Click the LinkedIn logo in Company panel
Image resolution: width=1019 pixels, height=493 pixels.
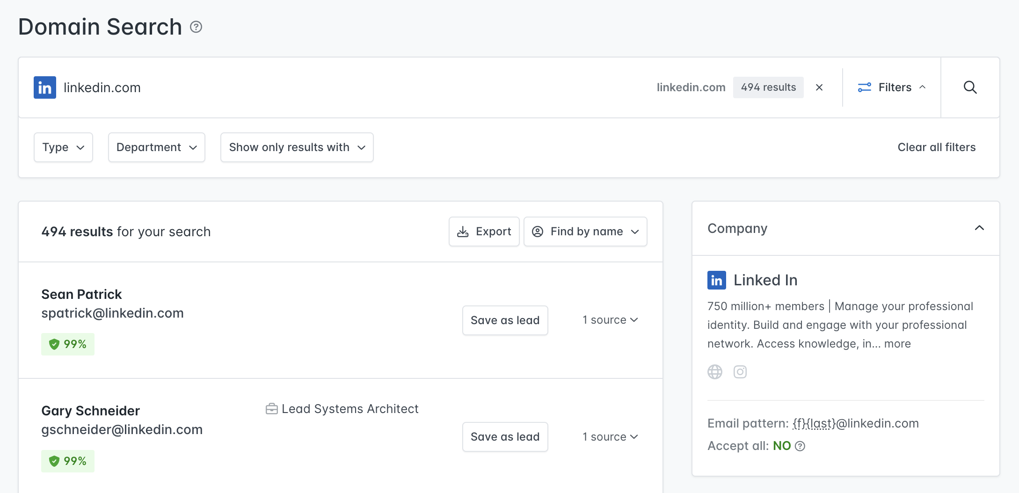(x=717, y=280)
